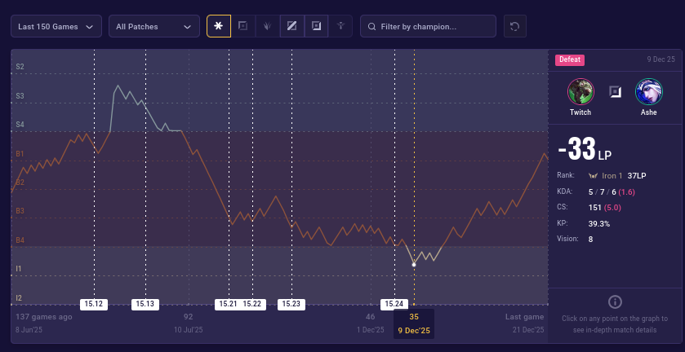Click the I1 rank axis label
The width and height of the screenshot is (685, 352).
[18, 269]
